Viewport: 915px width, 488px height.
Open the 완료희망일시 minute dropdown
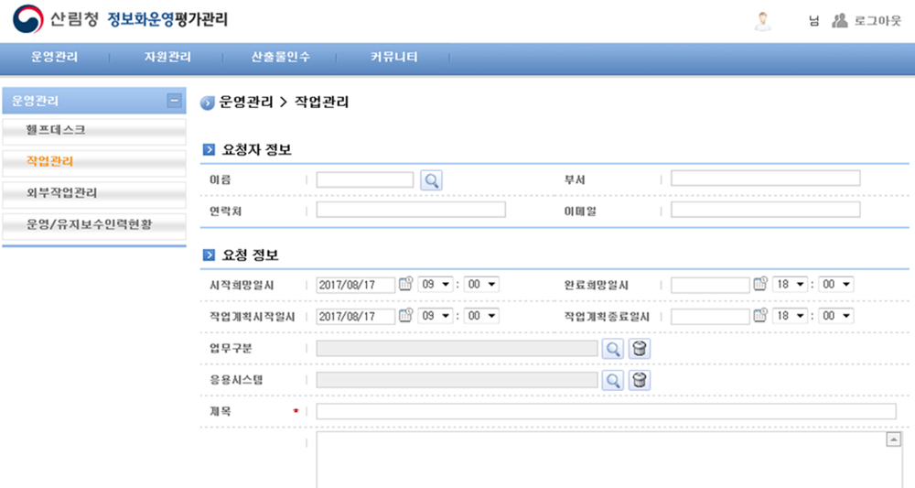(835, 285)
